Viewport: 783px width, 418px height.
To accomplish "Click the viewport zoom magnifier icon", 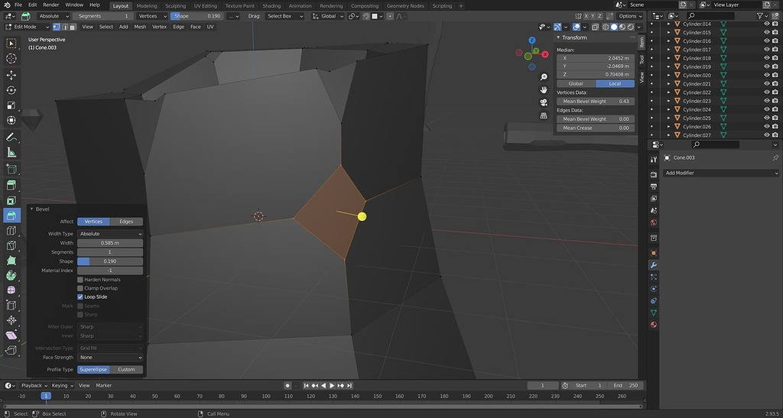I will pyautogui.click(x=544, y=77).
